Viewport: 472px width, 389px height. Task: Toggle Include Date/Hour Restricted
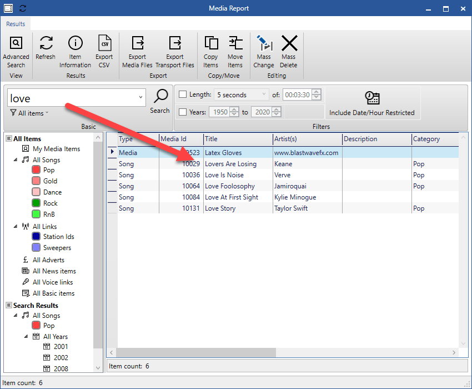pyautogui.click(x=371, y=103)
